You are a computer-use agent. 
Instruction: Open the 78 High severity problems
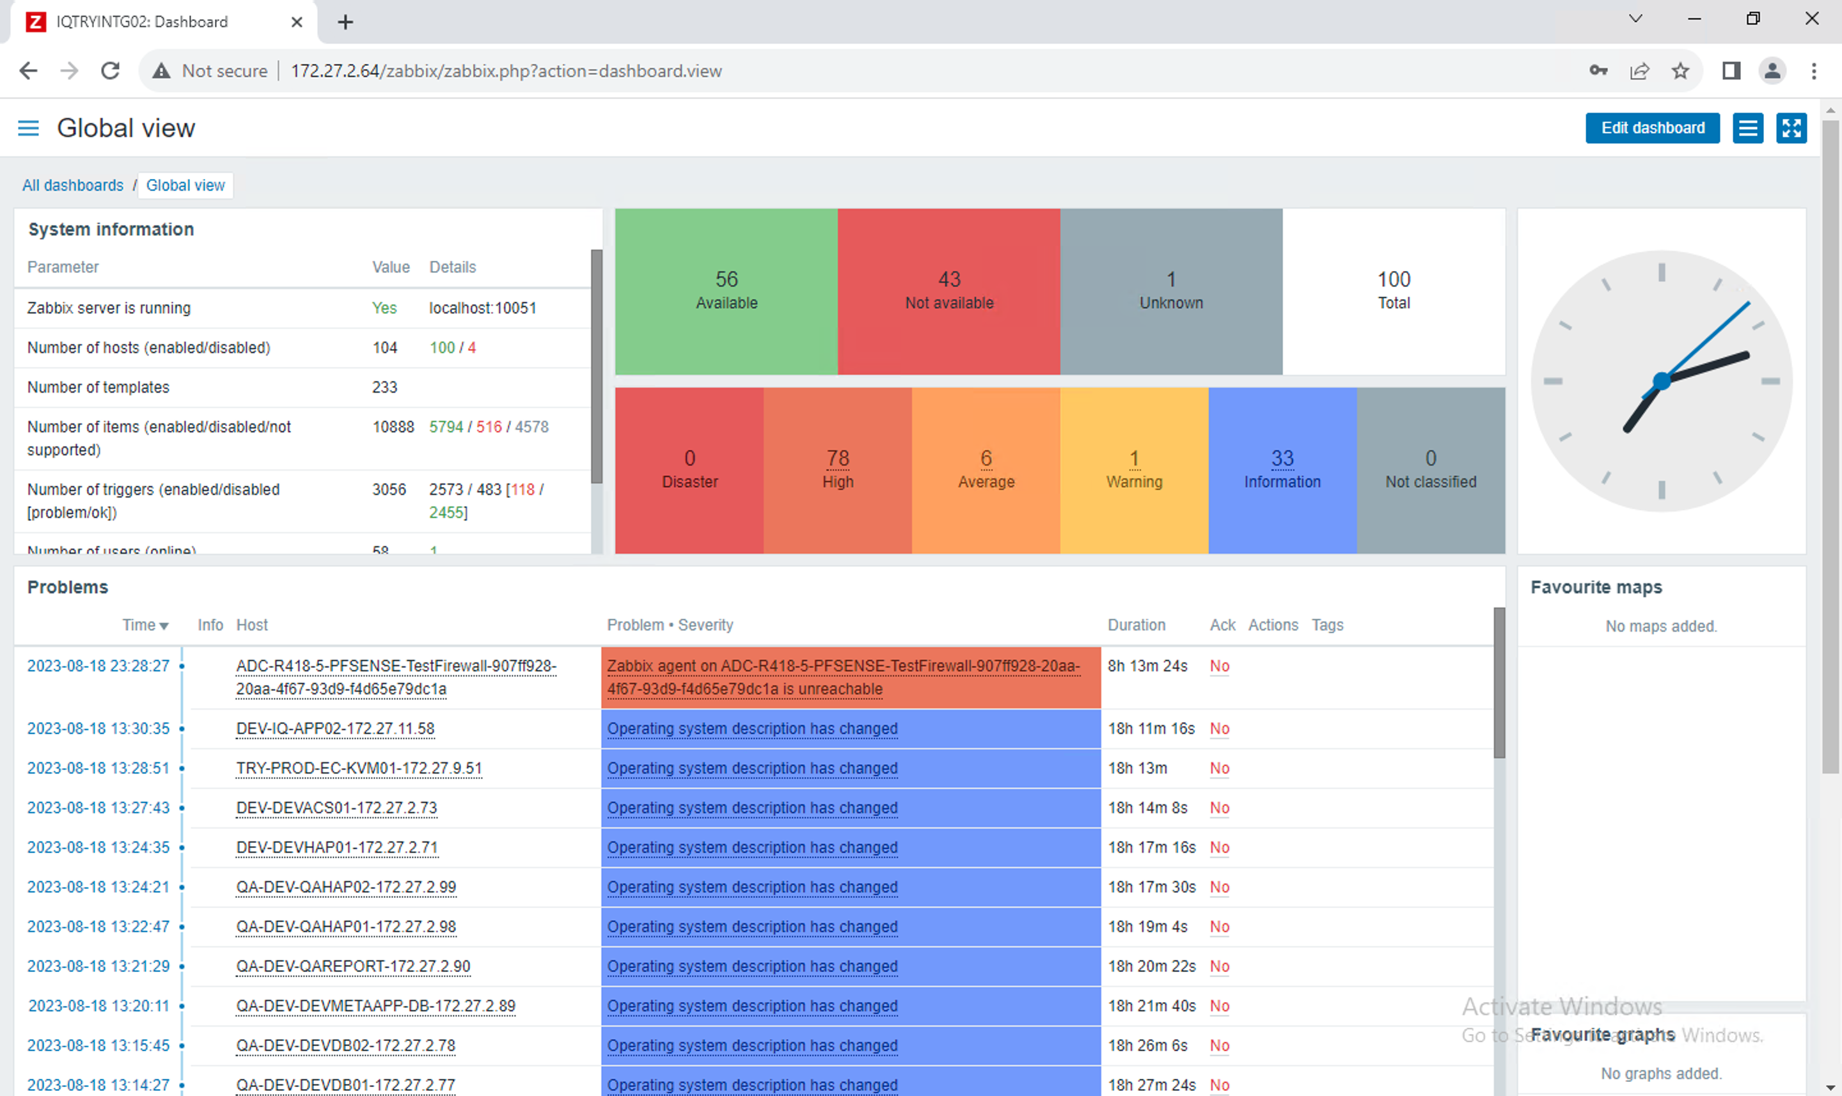point(838,458)
